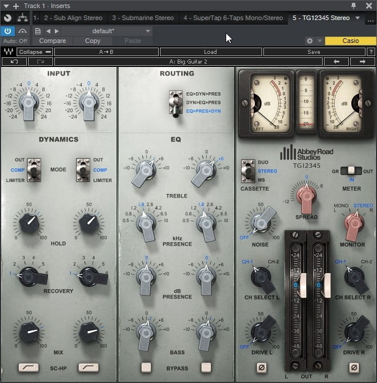This screenshot has height=383, width=377.
Task: Click the Copy button
Action: pyautogui.click(x=93, y=41)
